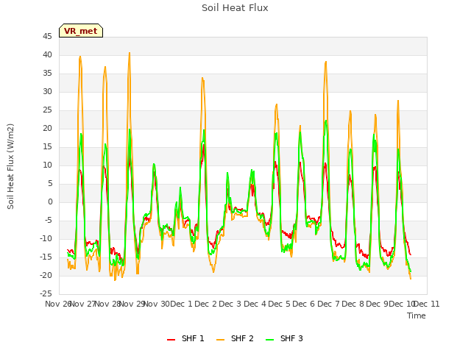
Task: Click the Dec 11 x-axis tick label
Action: [x=427, y=304]
